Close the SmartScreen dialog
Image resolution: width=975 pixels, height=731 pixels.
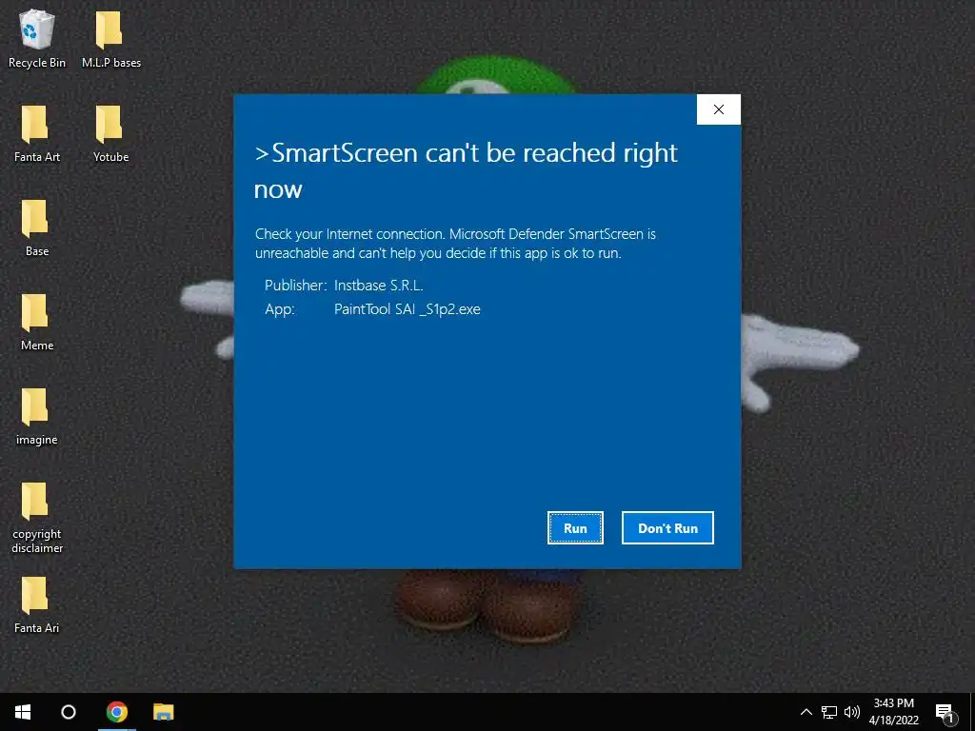click(x=719, y=109)
